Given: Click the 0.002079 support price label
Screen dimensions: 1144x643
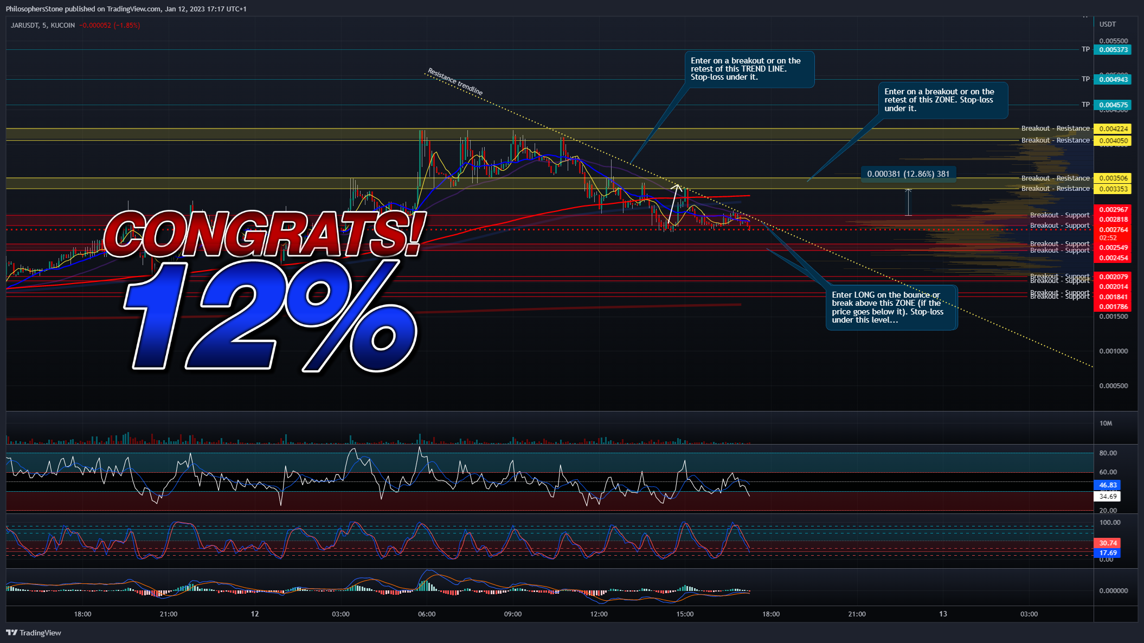Looking at the screenshot, I should click(x=1113, y=277).
